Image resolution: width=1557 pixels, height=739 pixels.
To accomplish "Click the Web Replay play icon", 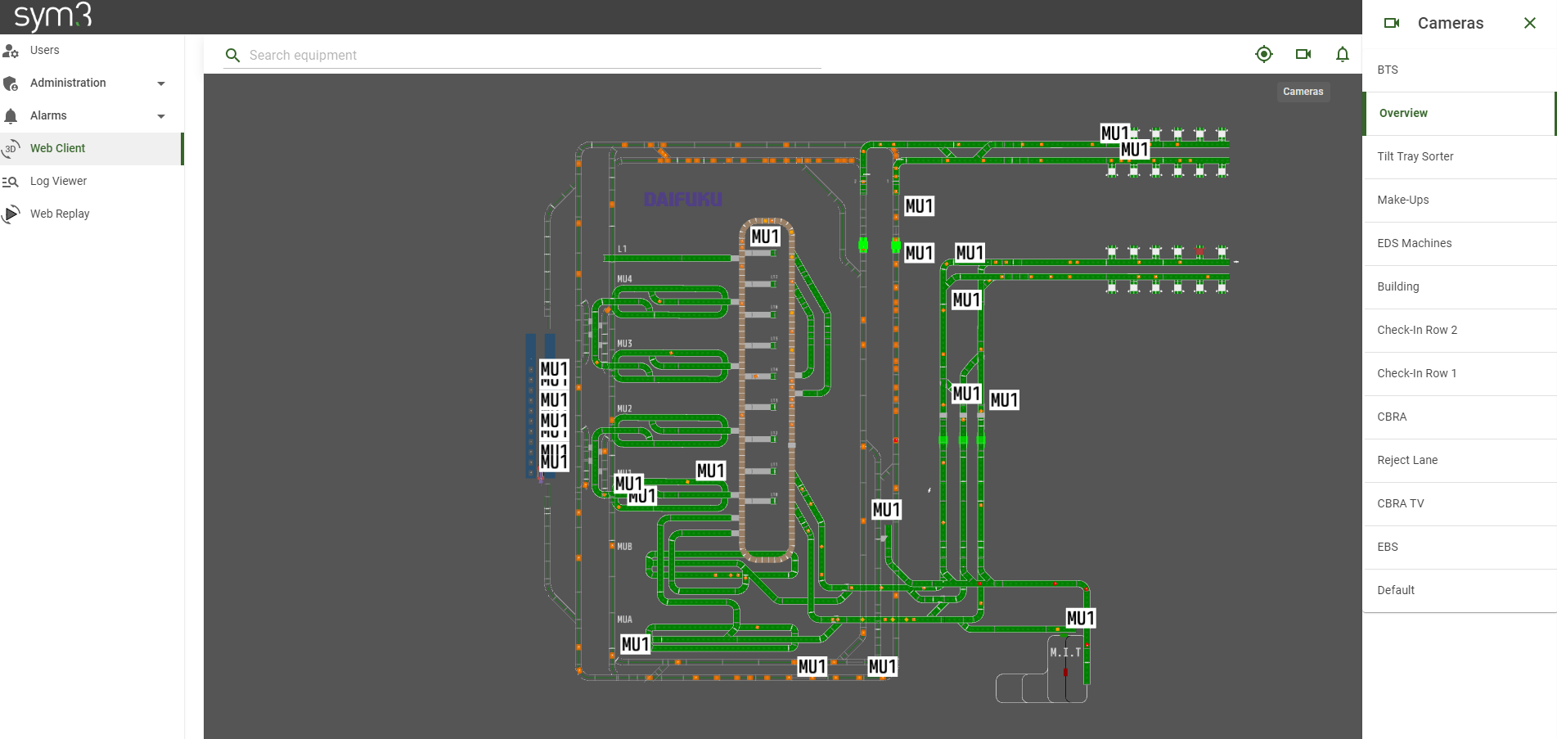I will click(x=11, y=214).
